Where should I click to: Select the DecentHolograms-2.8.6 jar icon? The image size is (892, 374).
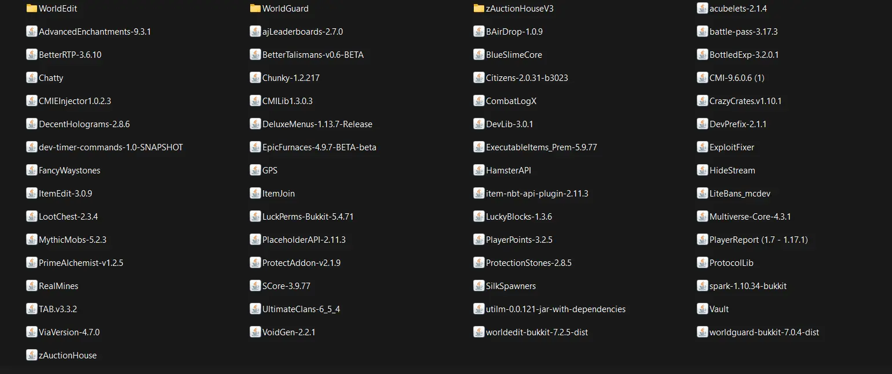tap(32, 124)
